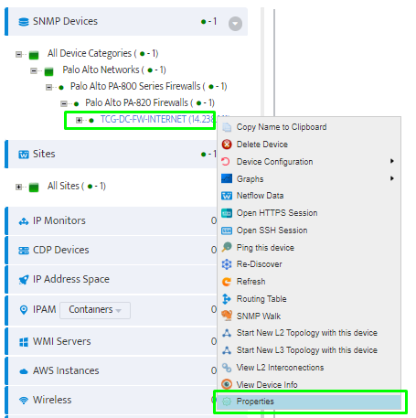Click the IP Address Space rocket icon
Viewport: 416px width, 418px height.
tap(24, 280)
